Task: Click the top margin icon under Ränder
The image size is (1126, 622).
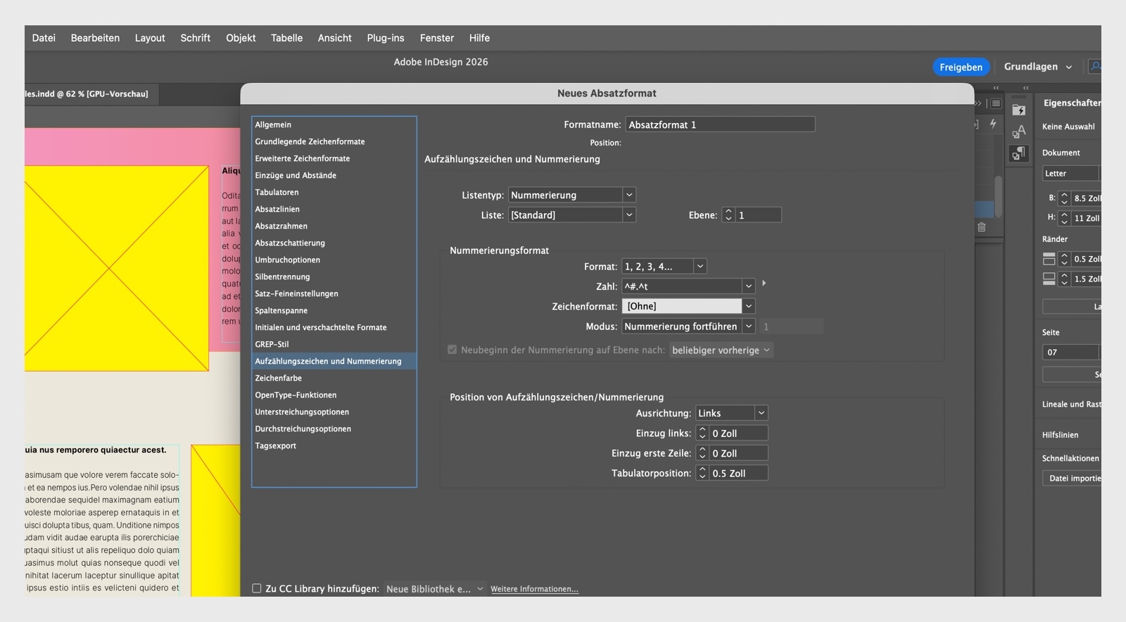Action: pyautogui.click(x=1049, y=259)
